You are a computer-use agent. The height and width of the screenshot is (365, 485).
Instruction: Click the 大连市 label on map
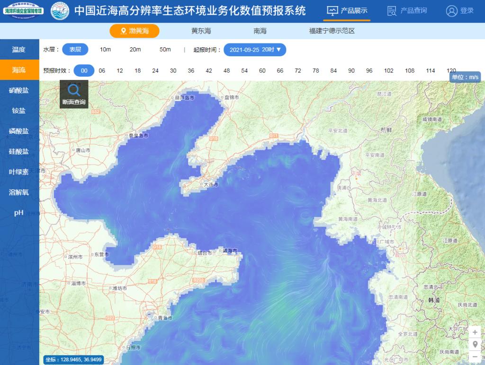coord(210,185)
